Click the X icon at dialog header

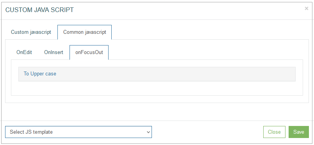(307, 9)
